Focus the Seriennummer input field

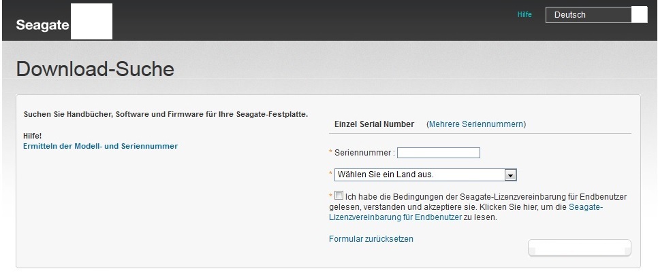pos(439,153)
